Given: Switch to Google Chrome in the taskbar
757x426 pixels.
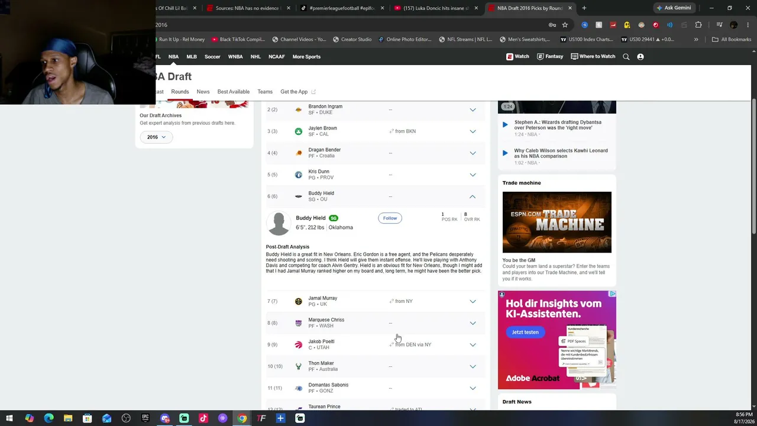Looking at the screenshot, I should coord(242,418).
